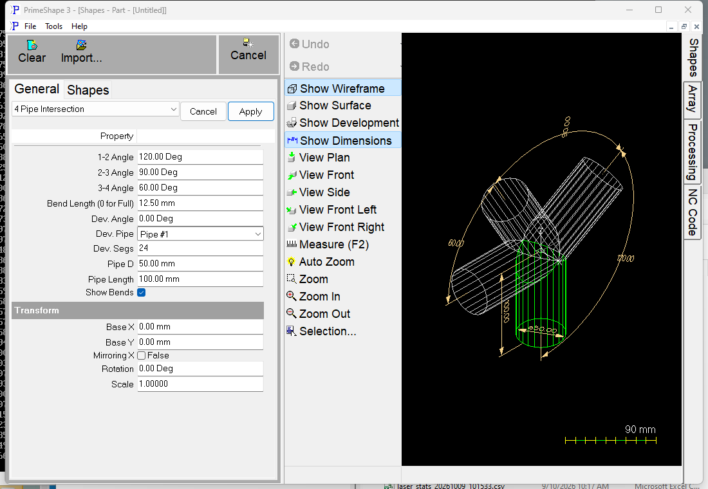Click the Transform section header
The width and height of the screenshot is (708, 489).
[x=138, y=310]
